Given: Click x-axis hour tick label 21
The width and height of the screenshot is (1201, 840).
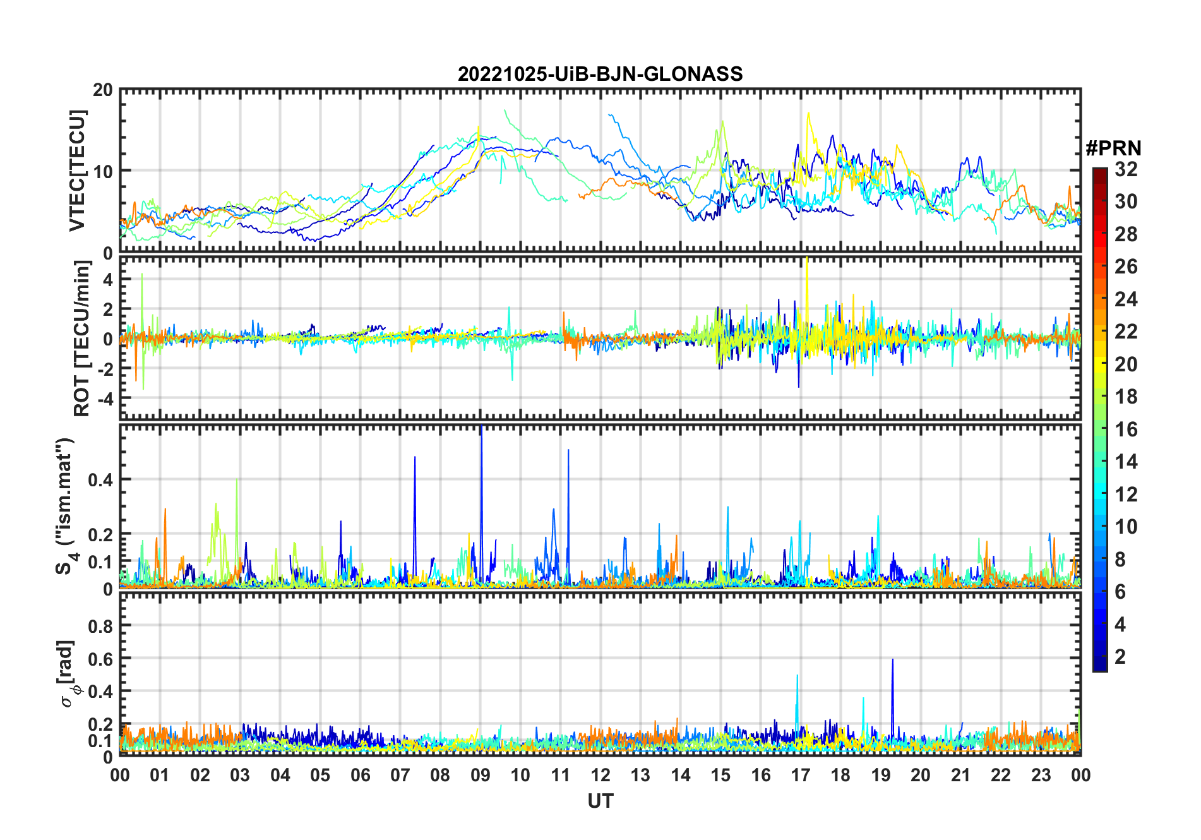Looking at the screenshot, I should click(961, 775).
